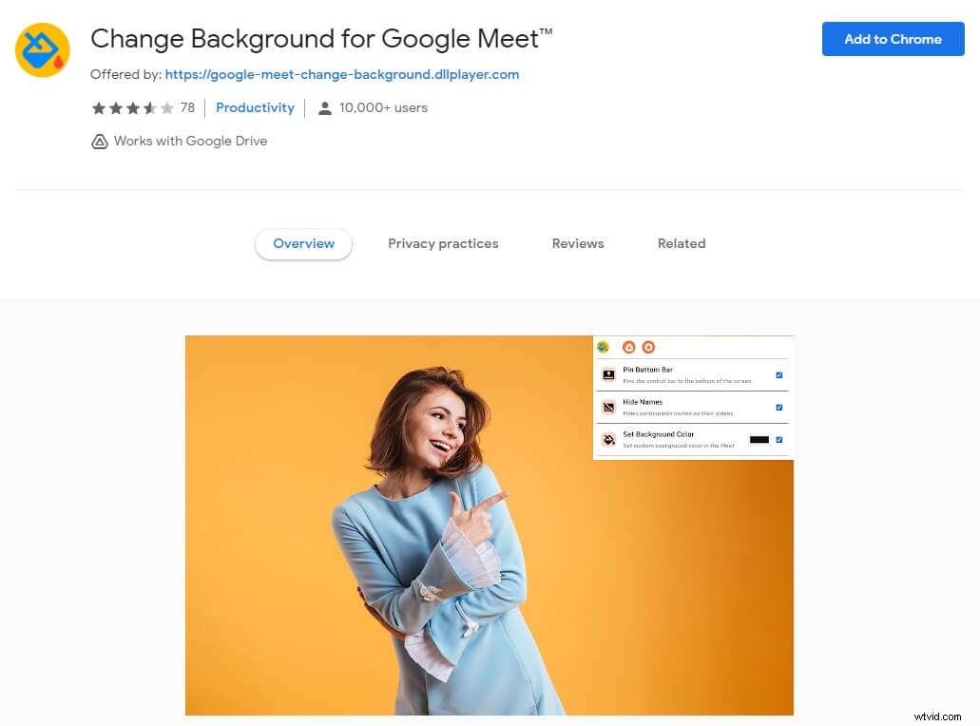
Task: Click the Set Background Color paint bucket icon
Action: [x=608, y=438]
